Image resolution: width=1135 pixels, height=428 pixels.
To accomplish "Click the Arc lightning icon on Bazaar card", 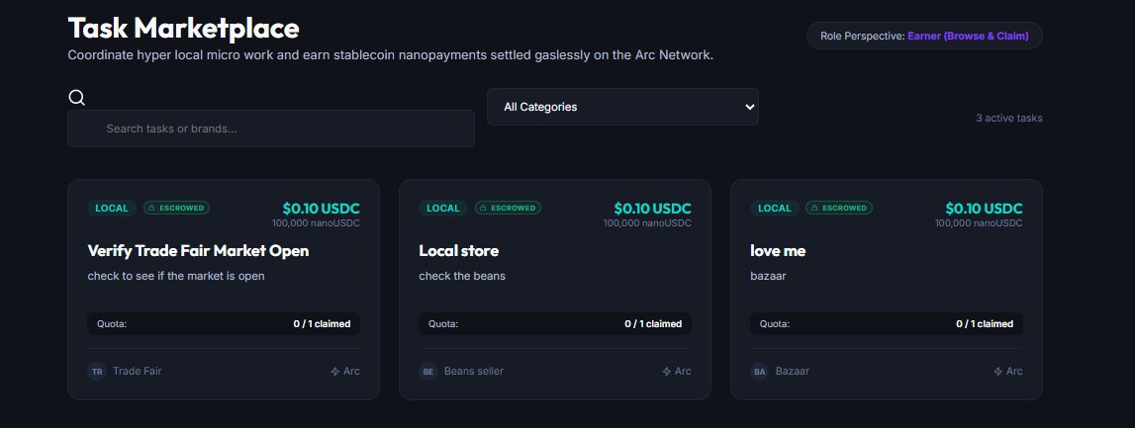I will 998,372.
